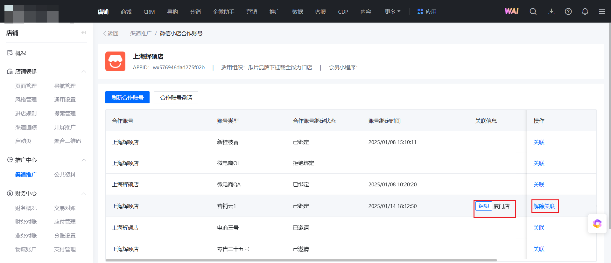Open the hamburger menu icon
Image resolution: width=611 pixels, height=263 pixels.
pos(602,11)
